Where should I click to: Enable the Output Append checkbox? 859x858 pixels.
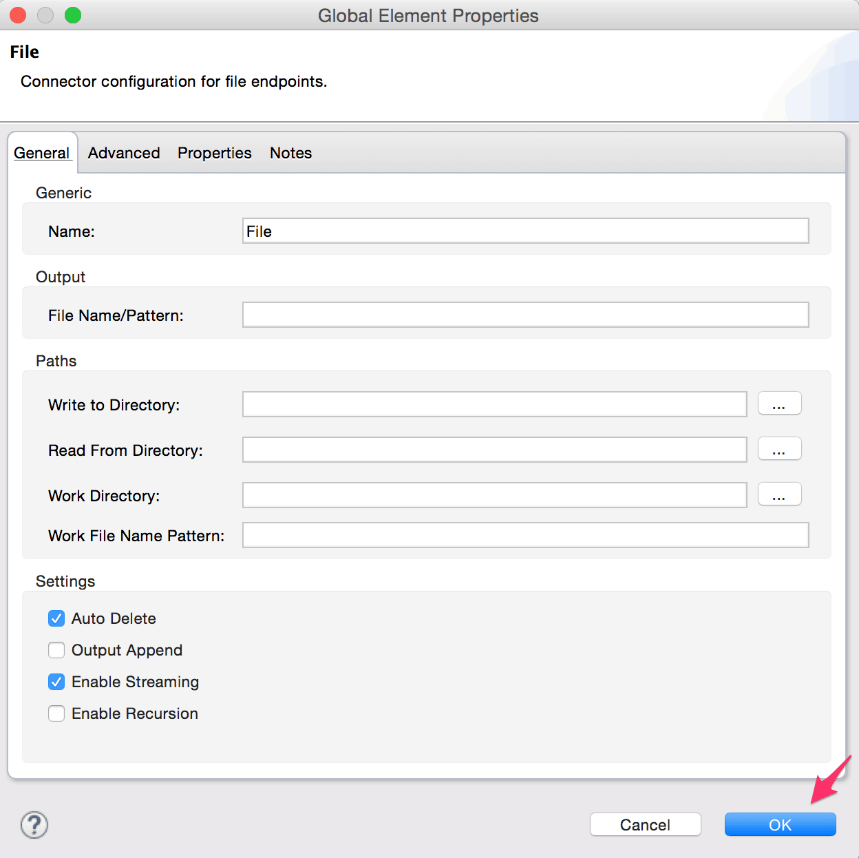pyautogui.click(x=56, y=650)
